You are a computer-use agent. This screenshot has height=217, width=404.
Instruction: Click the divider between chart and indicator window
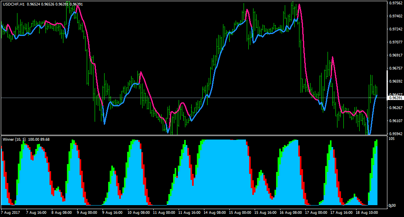pos(194,136)
